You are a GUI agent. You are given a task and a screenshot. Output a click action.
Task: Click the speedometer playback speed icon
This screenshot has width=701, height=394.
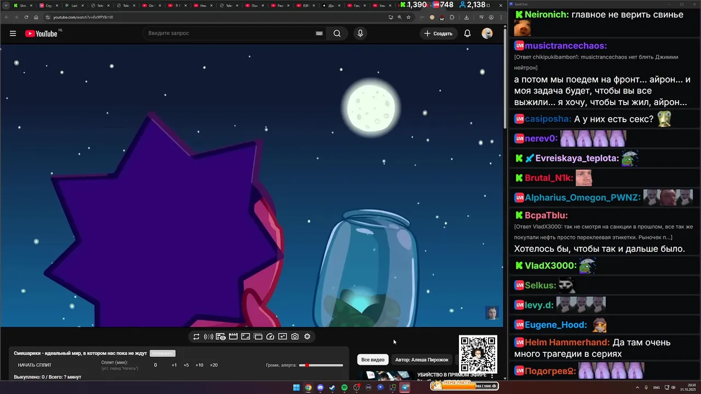(x=270, y=337)
